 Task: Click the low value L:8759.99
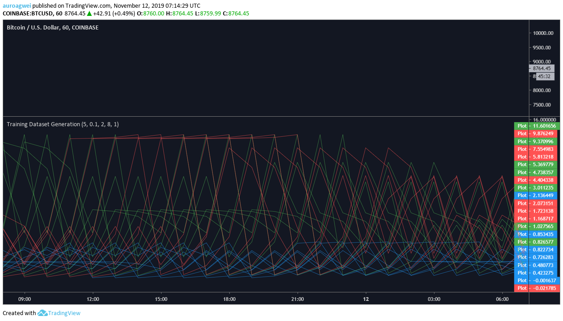208,13
